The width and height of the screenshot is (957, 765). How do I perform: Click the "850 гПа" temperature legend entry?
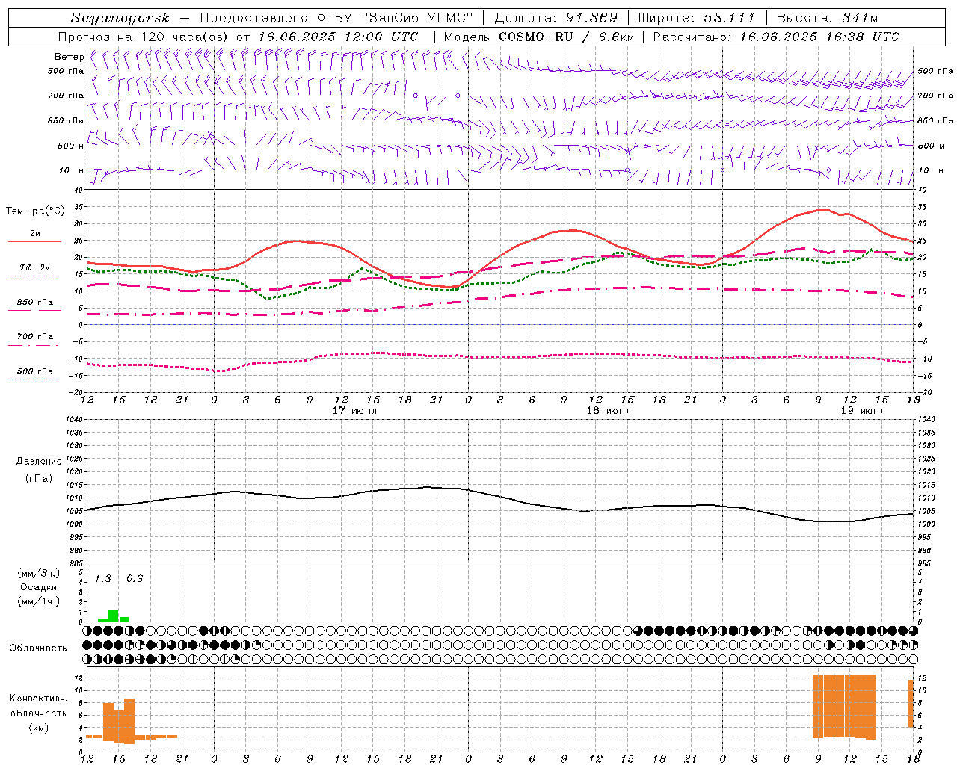34,303
